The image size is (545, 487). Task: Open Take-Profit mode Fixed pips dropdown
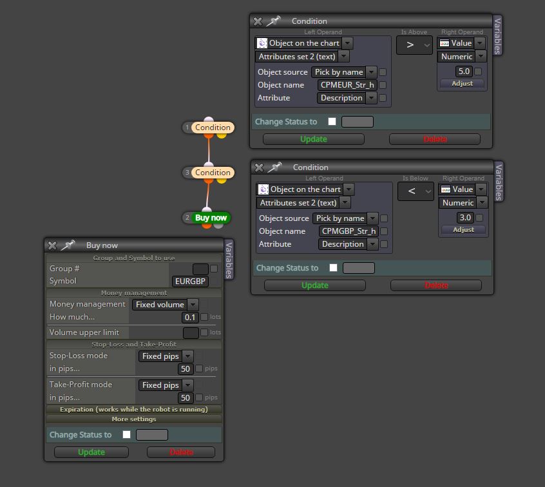(x=188, y=385)
